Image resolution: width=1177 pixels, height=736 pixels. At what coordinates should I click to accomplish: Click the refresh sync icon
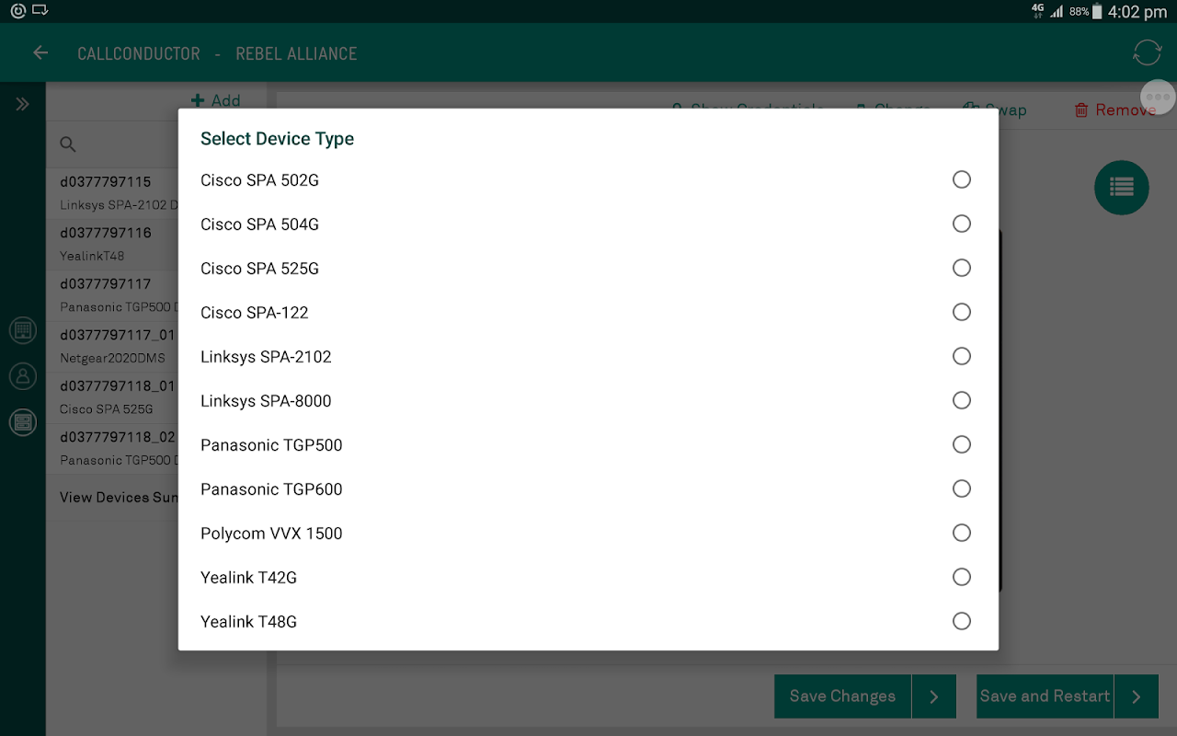click(1147, 52)
